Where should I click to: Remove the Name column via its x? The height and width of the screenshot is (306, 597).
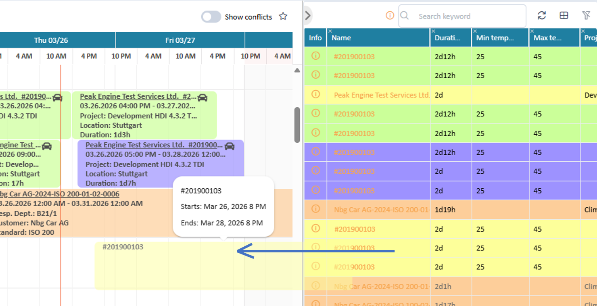(x=330, y=31)
